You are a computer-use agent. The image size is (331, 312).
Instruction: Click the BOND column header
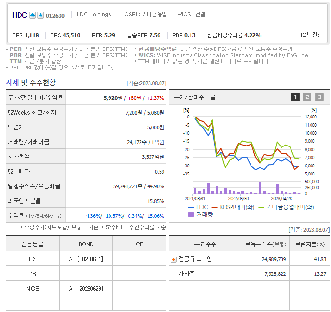(x=86, y=244)
